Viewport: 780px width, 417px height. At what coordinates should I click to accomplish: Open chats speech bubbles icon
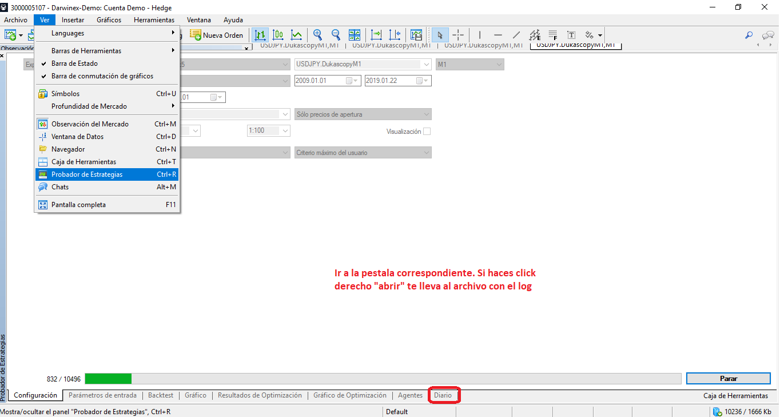pos(768,35)
